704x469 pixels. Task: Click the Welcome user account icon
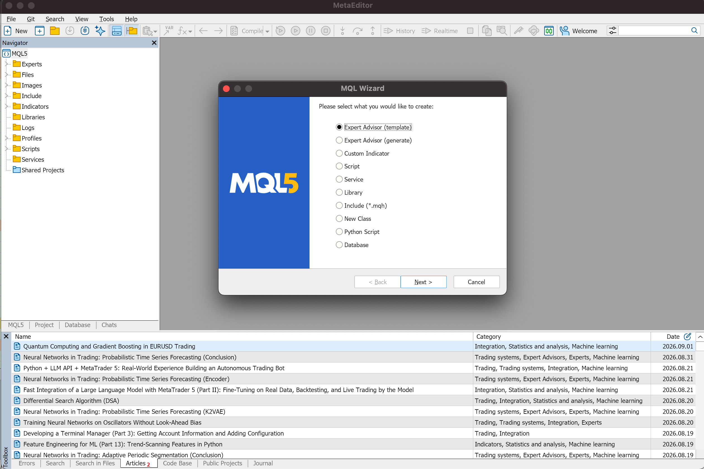565,31
